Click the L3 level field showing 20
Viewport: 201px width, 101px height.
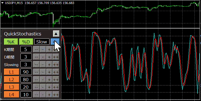pyautogui.click(x=26, y=87)
